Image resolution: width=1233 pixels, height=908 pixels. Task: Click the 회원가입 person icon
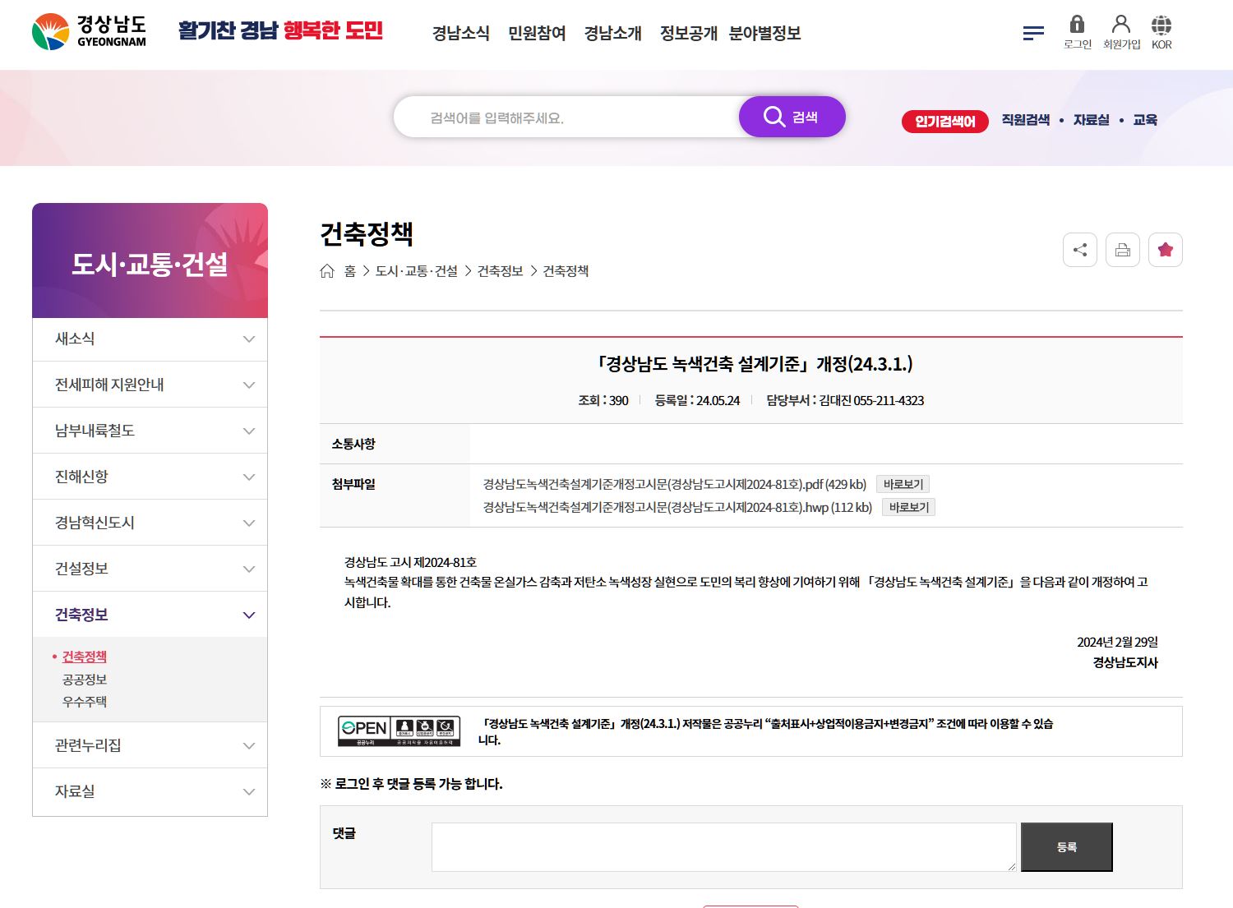tap(1121, 25)
